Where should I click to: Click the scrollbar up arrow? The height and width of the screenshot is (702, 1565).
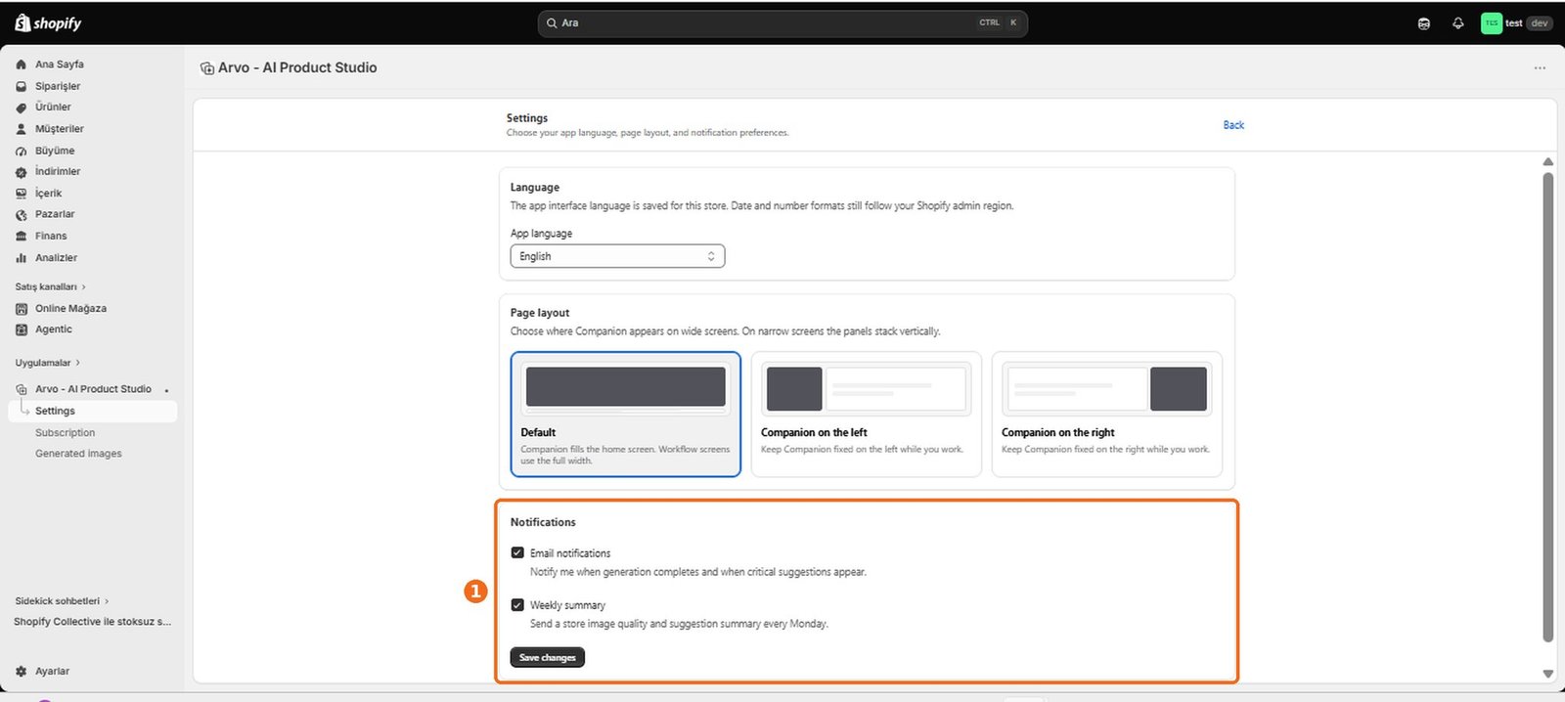pos(1547,161)
